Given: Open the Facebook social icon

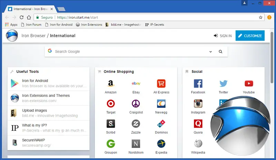Looking at the screenshot, I should pos(198,83).
